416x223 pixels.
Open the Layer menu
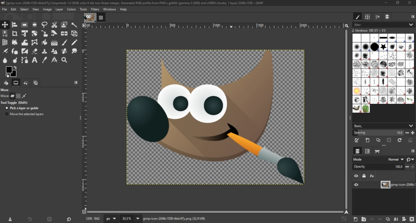pyautogui.click(x=59, y=9)
